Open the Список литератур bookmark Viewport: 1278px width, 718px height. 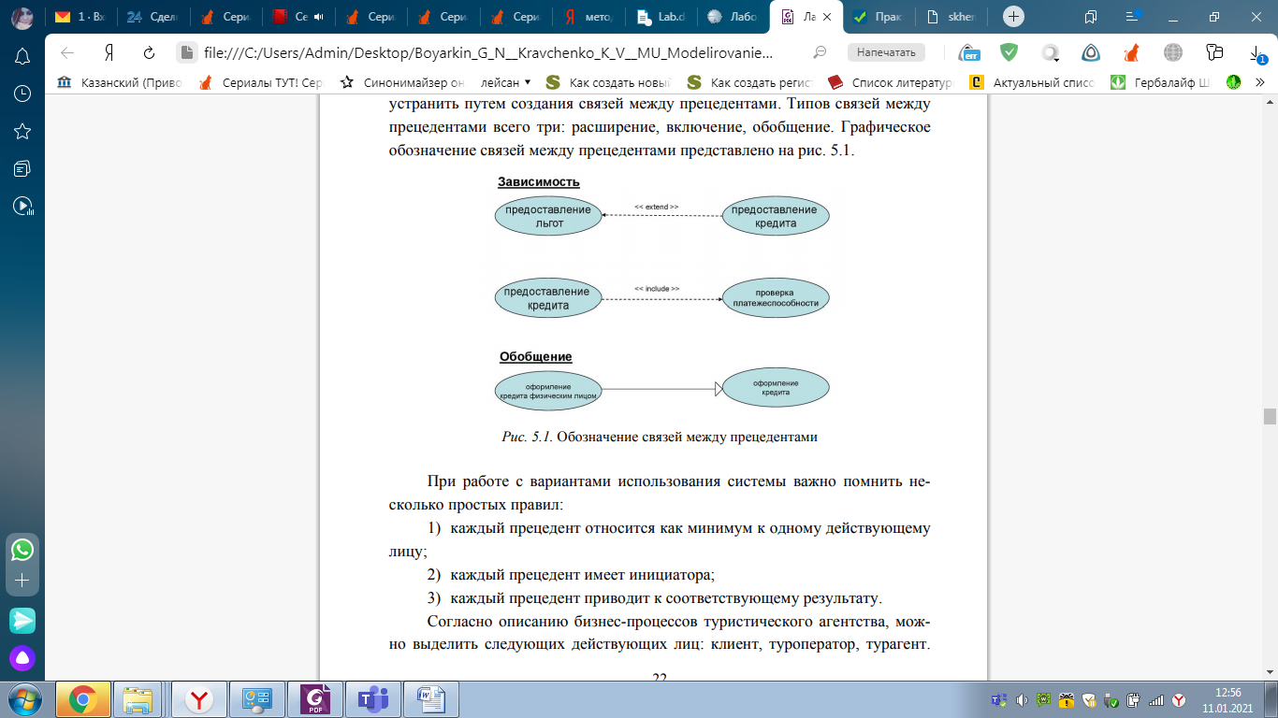[x=891, y=82]
